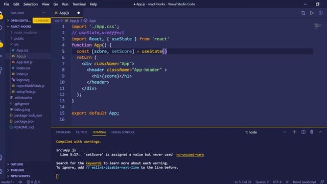Switch to the Problems tab

(x=63, y=132)
